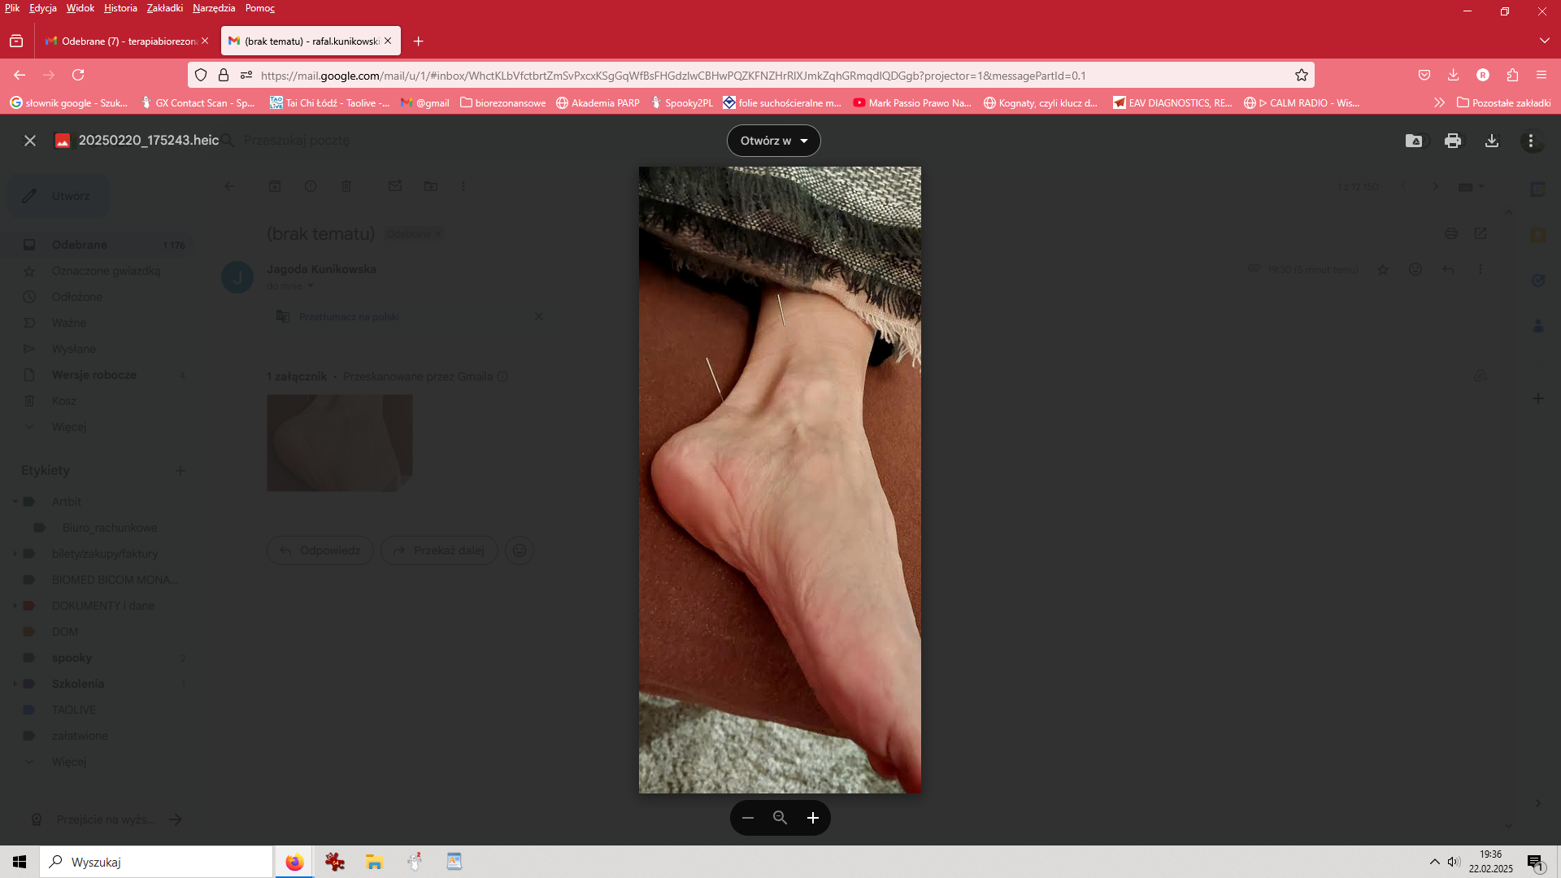This screenshot has width=1561, height=878.
Task: Open File Explorer from the taskbar
Action: pos(374,862)
